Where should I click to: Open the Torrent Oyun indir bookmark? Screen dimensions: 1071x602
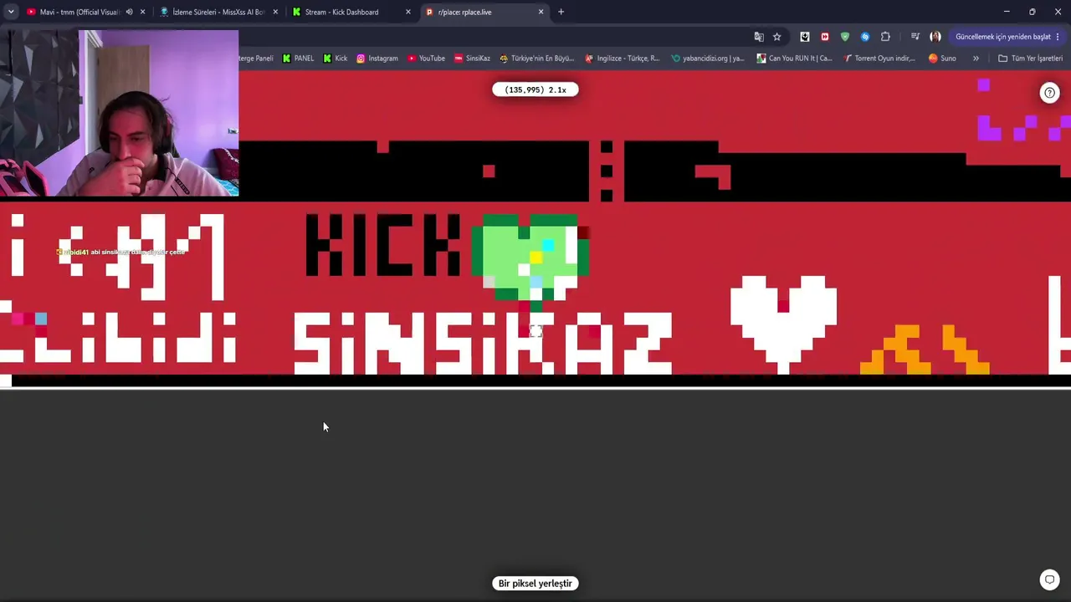[x=879, y=59]
